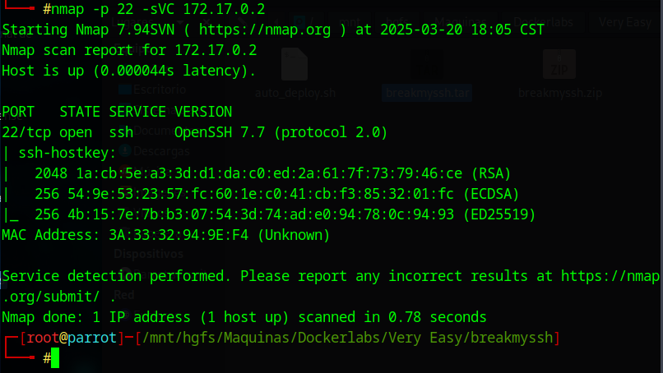This screenshot has height=373, width=663.
Task: Select the breakmyssh.zip archive icon
Action: coord(559,64)
